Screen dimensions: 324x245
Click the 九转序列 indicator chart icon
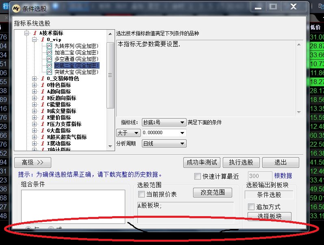tap(49, 46)
